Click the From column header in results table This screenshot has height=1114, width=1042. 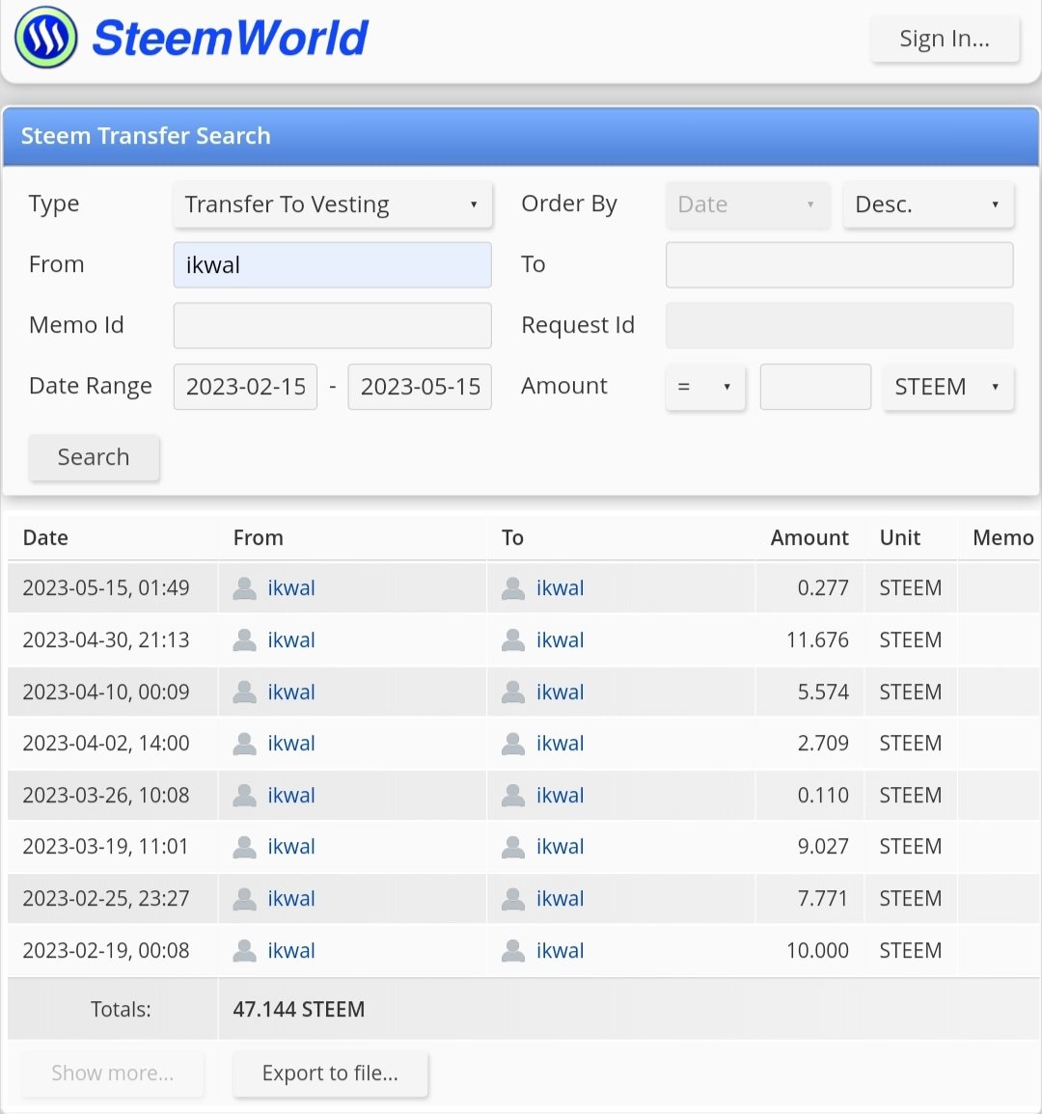[x=258, y=538]
